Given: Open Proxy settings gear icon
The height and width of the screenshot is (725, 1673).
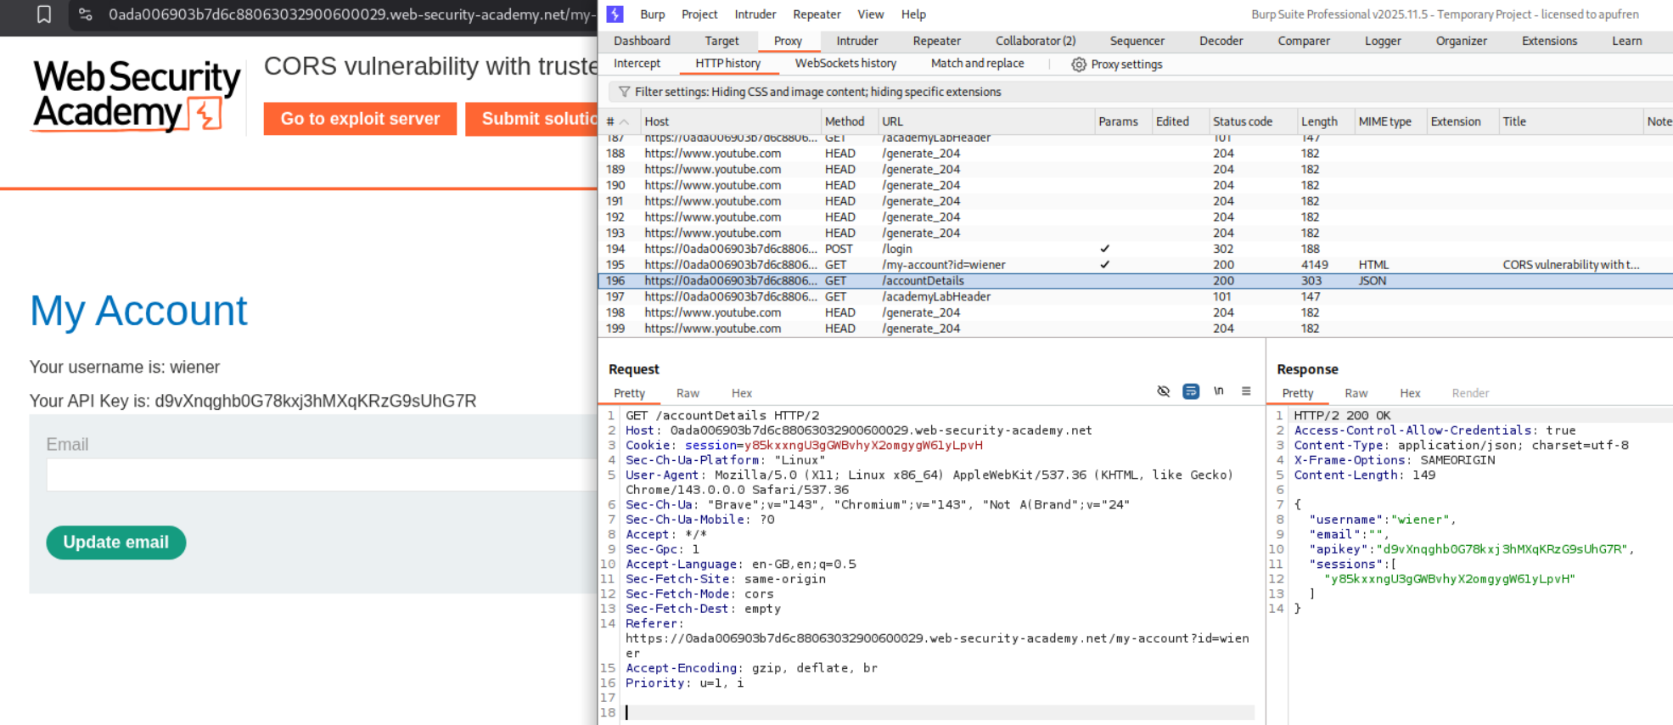Looking at the screenshot, I should point(1078,65).
